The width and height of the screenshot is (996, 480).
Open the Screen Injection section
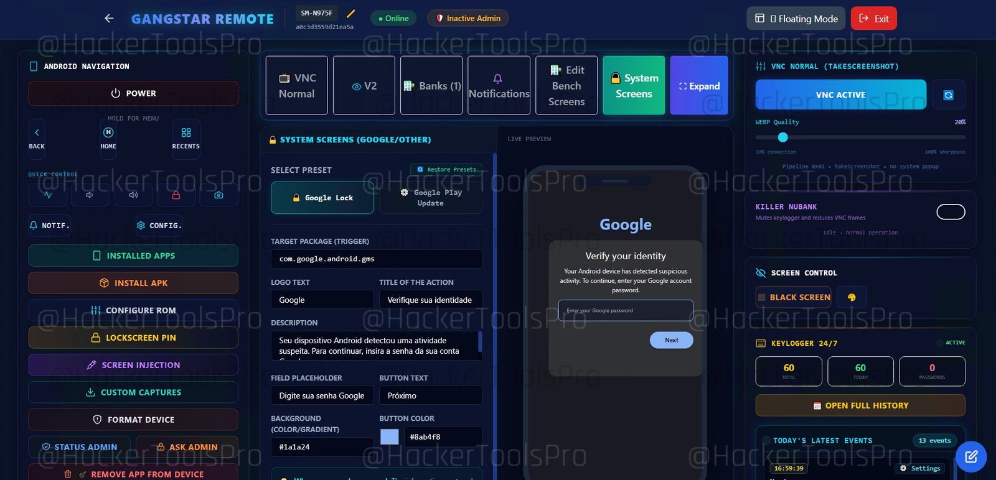coord(133,365)
